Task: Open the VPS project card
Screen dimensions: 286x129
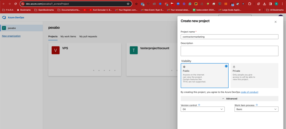Action: [x=85, y=60]
